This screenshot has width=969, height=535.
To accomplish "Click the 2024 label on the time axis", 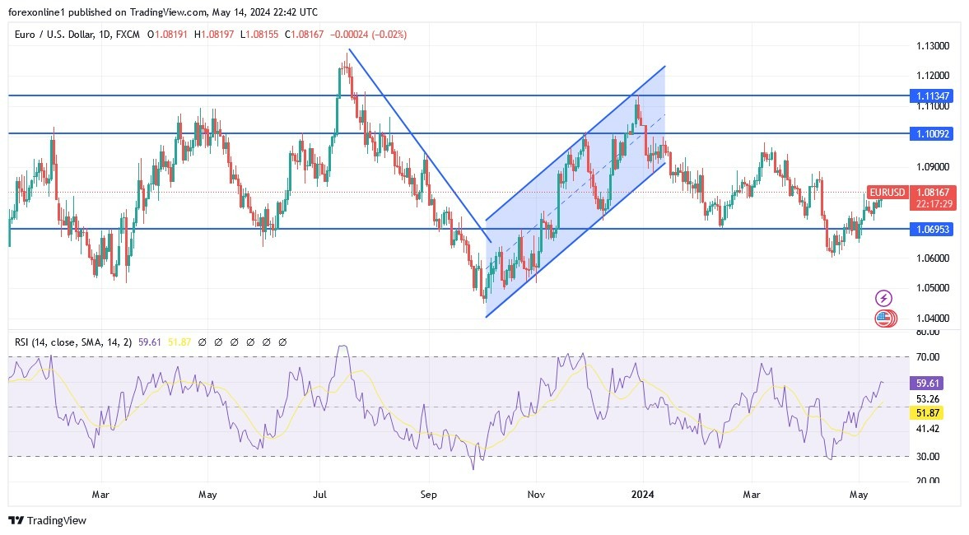I will coord(643,495).
